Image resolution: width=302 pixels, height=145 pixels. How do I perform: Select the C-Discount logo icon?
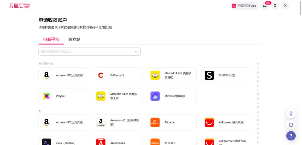point(101,75)
